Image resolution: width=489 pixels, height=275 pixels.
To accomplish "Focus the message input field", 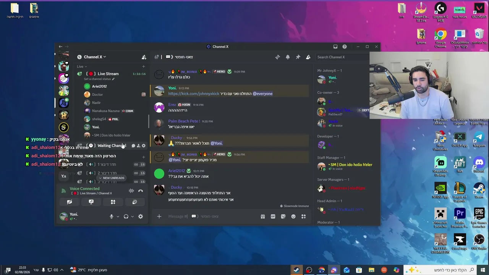I will (212, 216).
